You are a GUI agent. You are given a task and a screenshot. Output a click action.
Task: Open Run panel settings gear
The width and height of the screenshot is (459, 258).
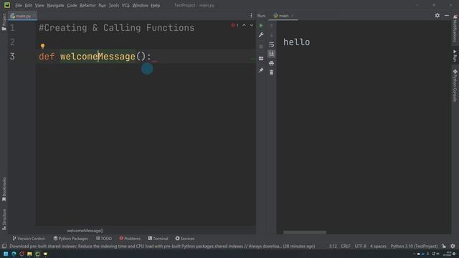[x=437, y=16]
